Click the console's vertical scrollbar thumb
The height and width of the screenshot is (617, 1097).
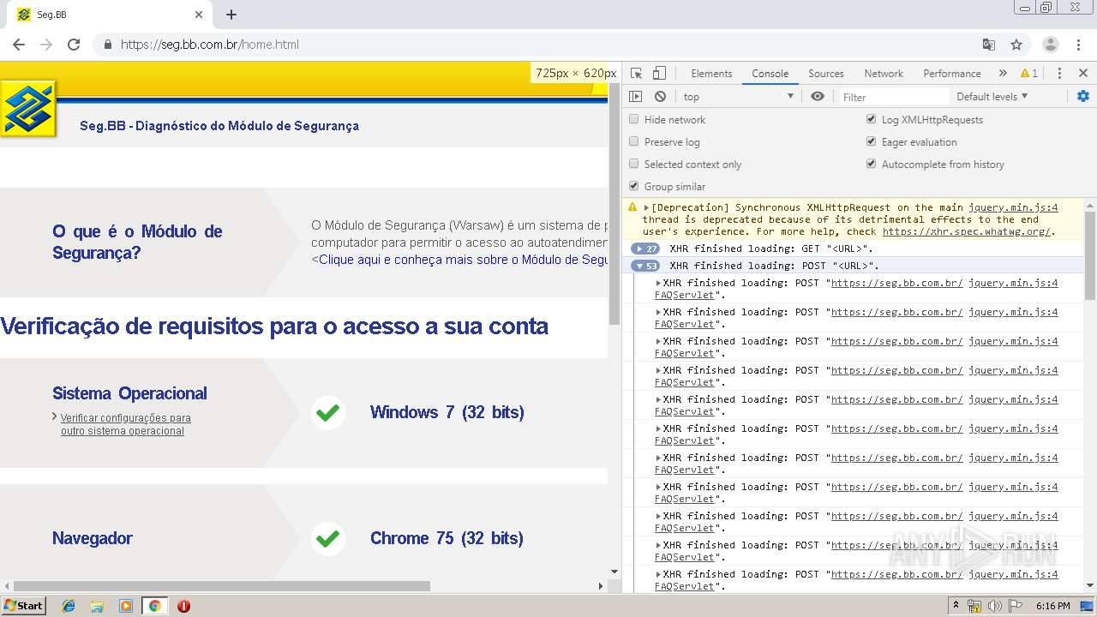pos(1090,255)
